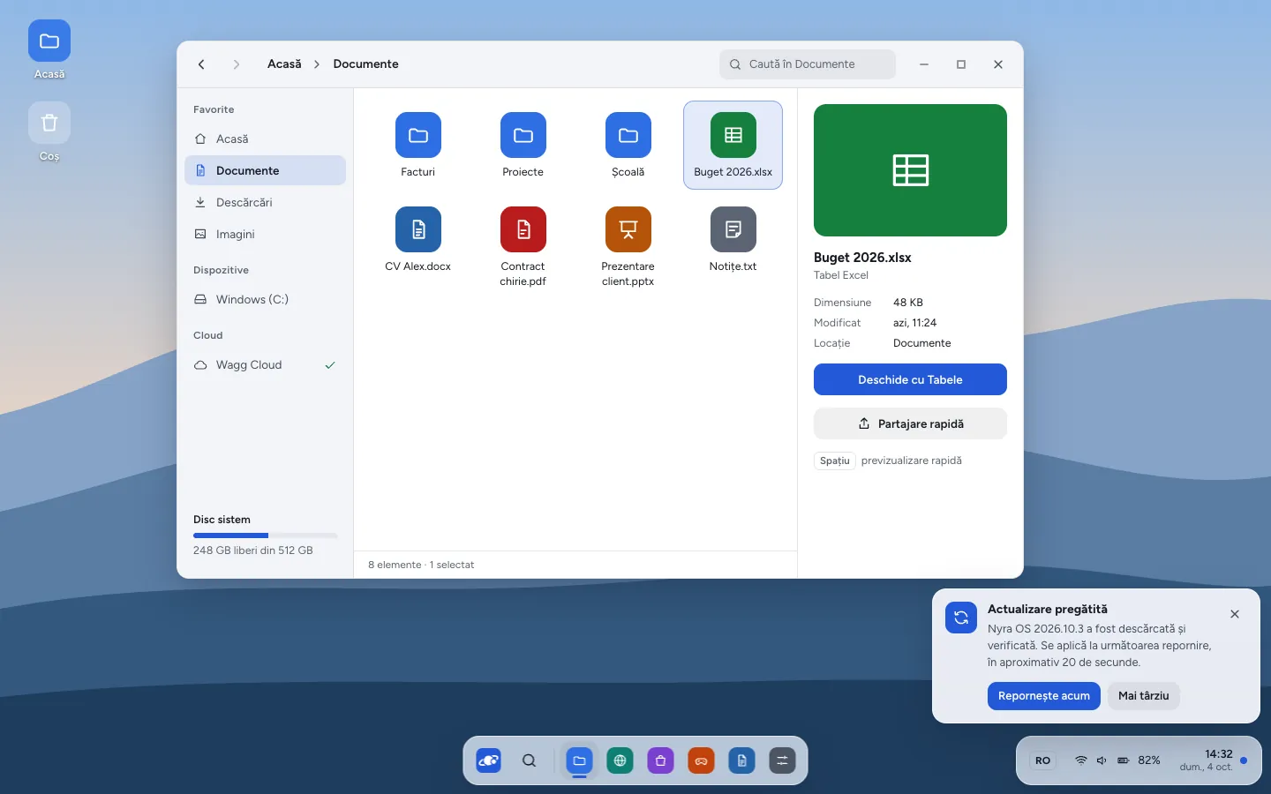The height and width of the screenshot is (794, 1271).
Task: Select the Prezentare client.pptx file
Action: point(628,247)
